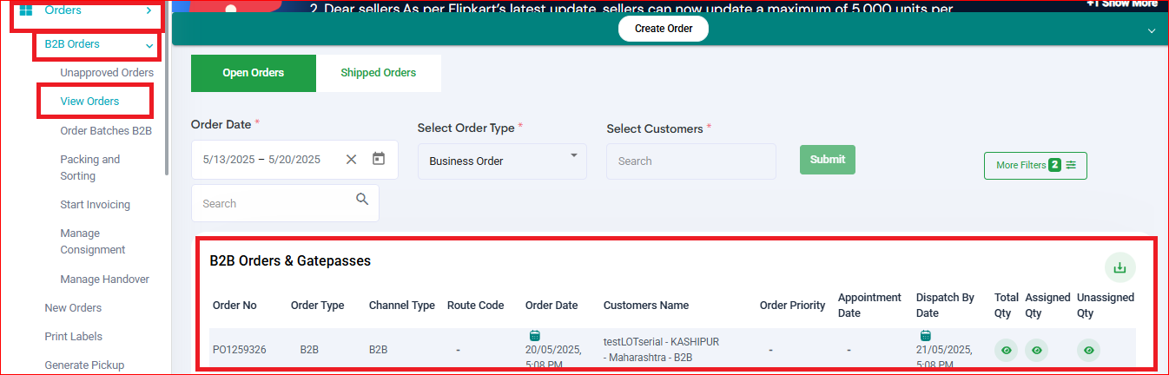
Task: Click the calendar icon in Dispatch By Date cell
Action: pos(925,335)
